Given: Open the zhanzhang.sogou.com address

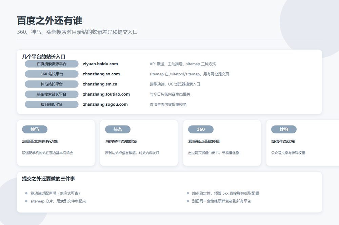Looking at the screenshot, I should [105, 104].
